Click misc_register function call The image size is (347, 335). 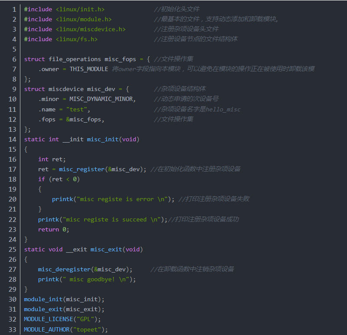click(82, 169)
